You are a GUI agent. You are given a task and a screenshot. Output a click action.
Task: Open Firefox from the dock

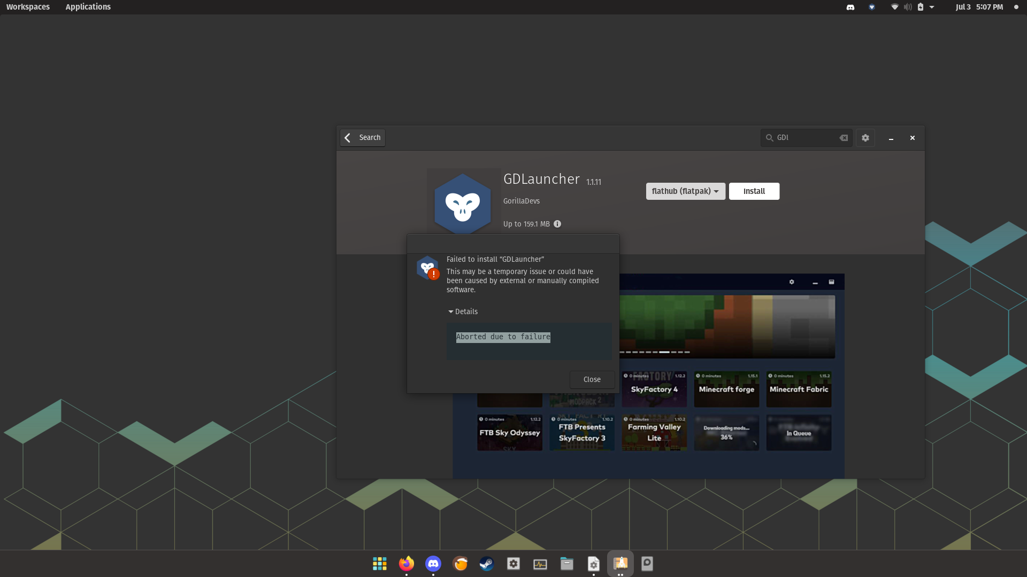pyautogui.click(x=406, y=564)
